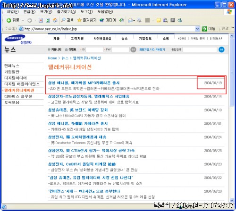
Task: Select 기업일반 in the sidebar
Action: pyautogui.click(x=12, y=72)
